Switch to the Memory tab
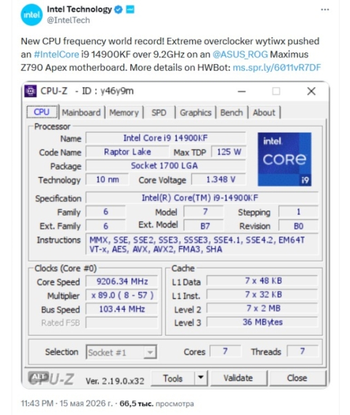The height and width of the screenshot is (415, 350). point(124,113)
